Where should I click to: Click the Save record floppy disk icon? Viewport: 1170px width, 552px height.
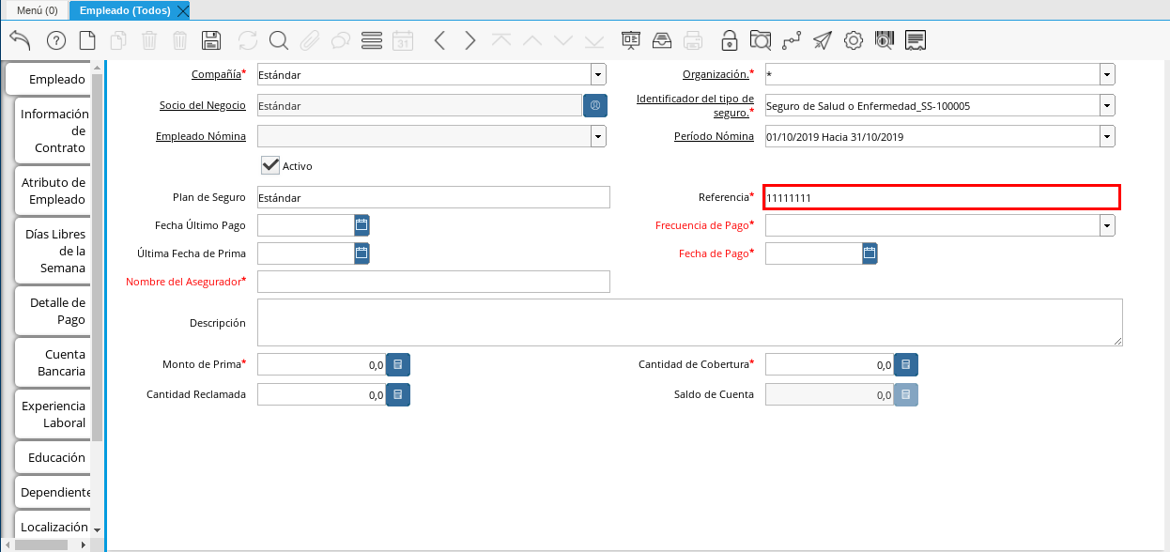[x=211, y=40]
